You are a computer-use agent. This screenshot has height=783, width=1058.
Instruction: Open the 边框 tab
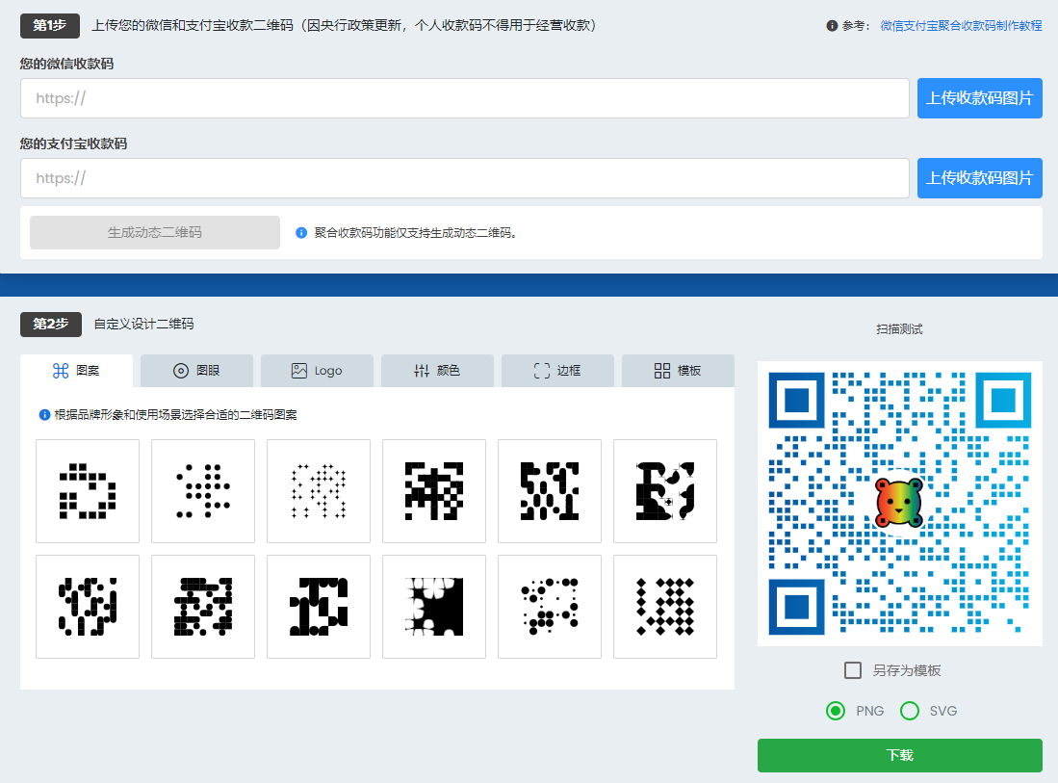(557, 371)
